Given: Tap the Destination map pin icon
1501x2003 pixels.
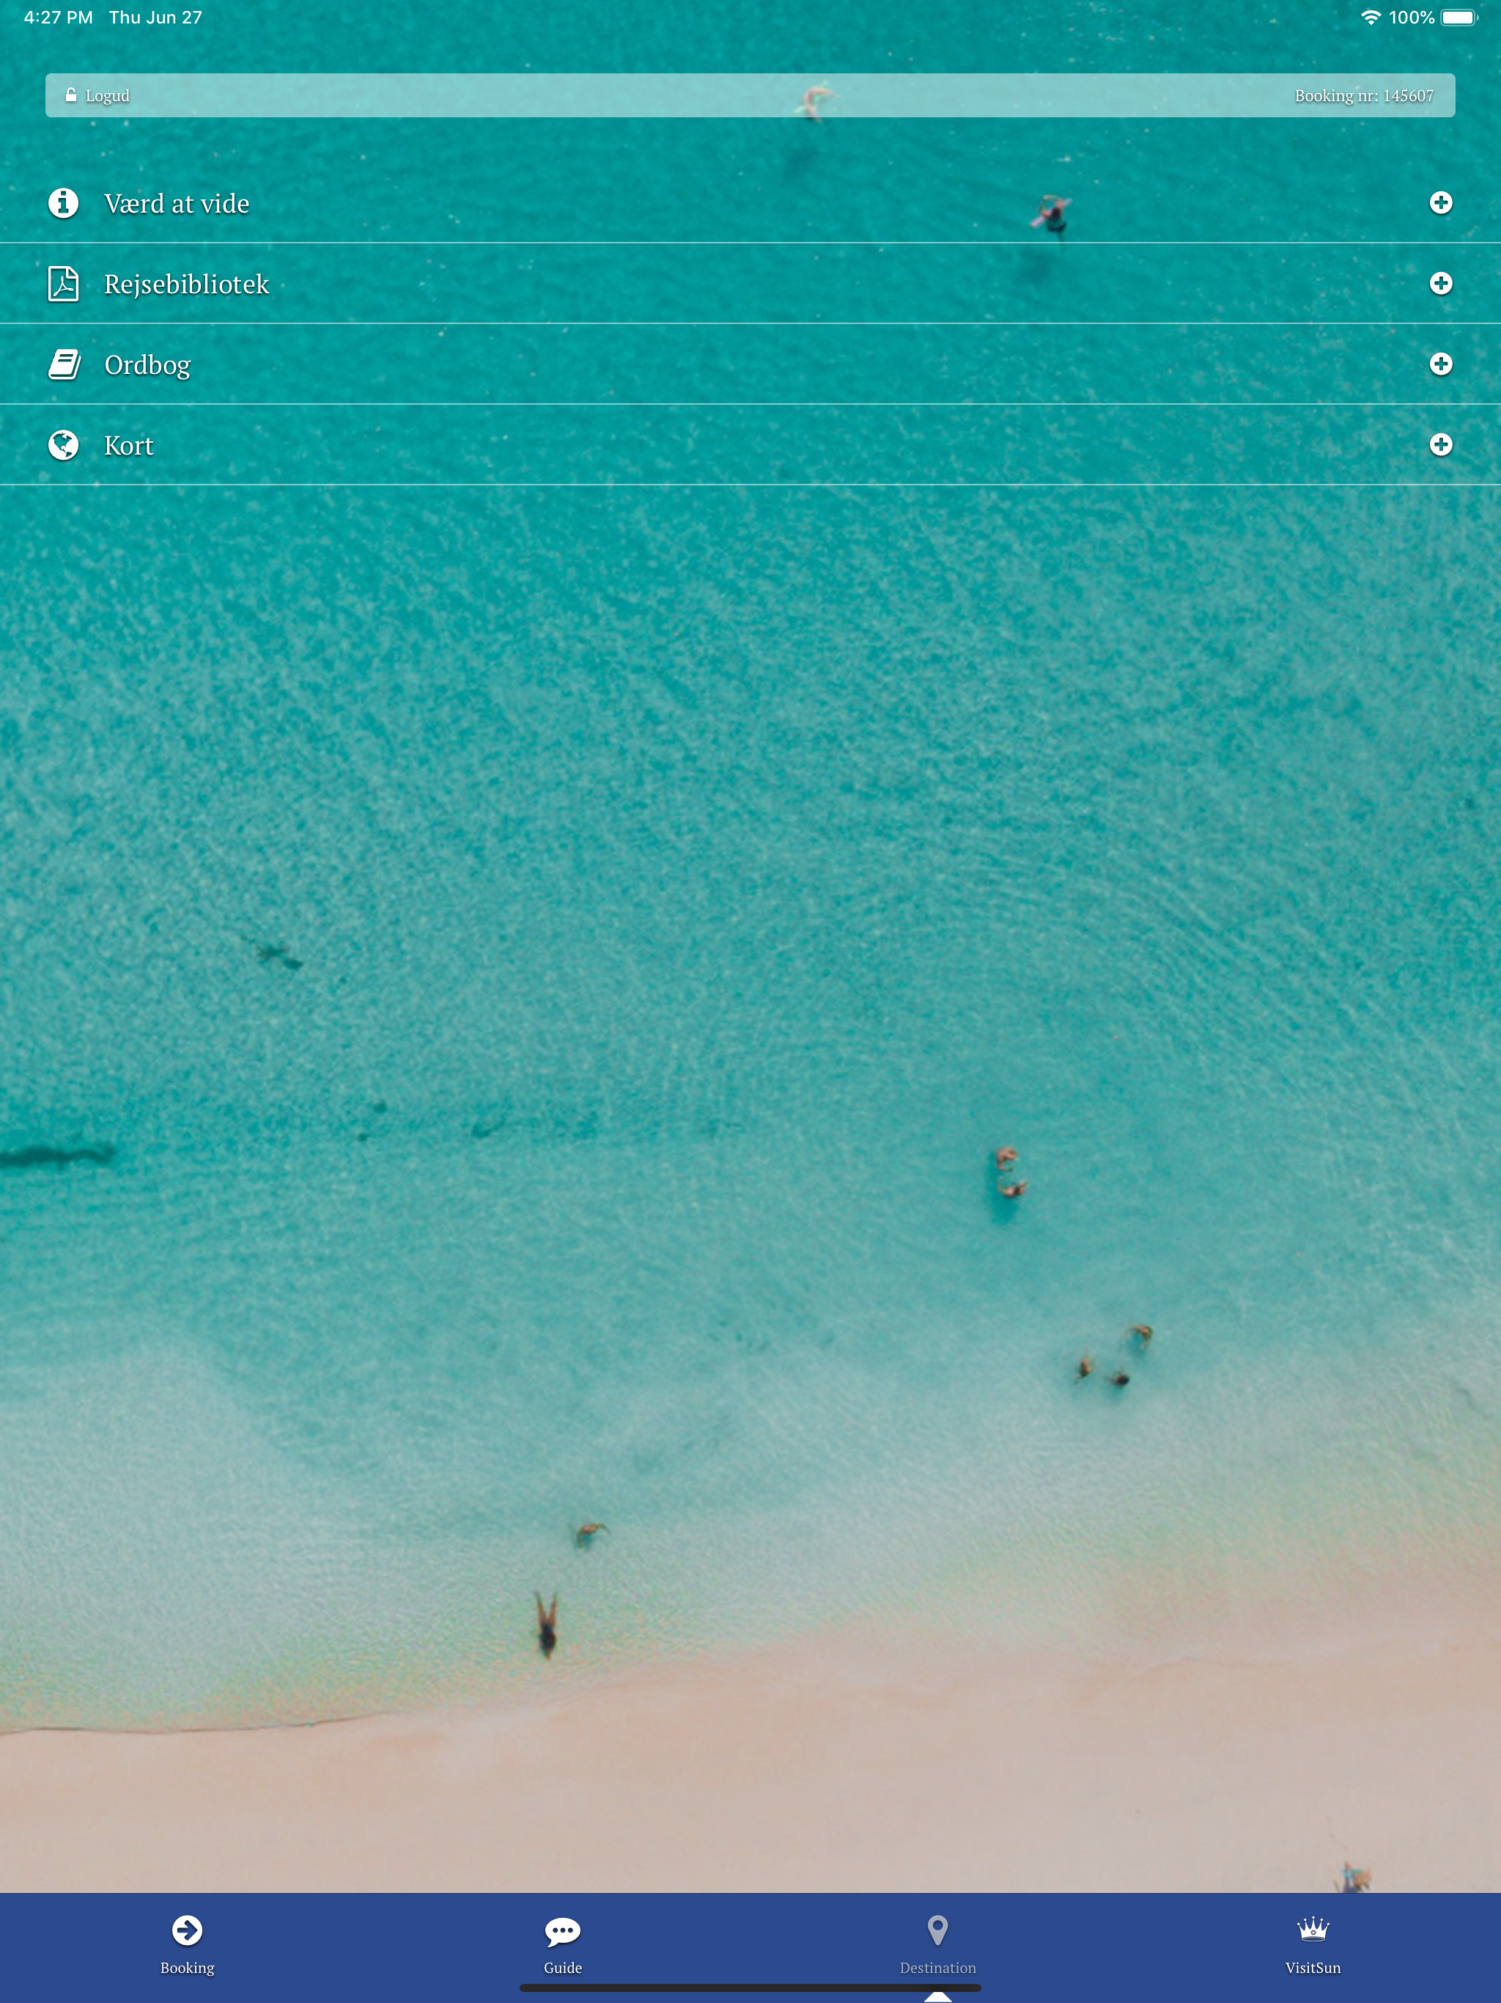Looking at the screenshot, I should [x=938, y=1930].
